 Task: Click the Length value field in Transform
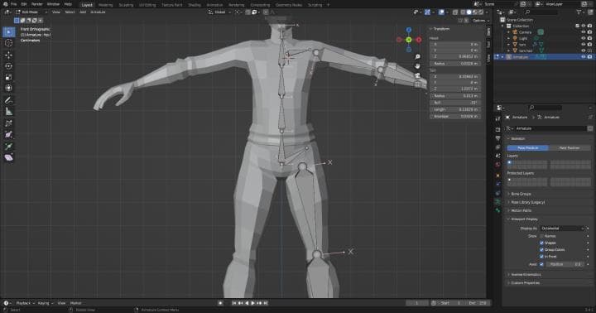tap(455, 109)
